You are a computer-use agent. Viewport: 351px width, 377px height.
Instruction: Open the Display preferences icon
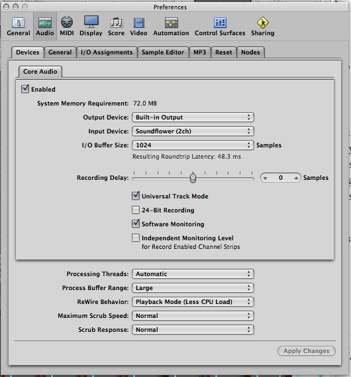[x=91, y=26]
